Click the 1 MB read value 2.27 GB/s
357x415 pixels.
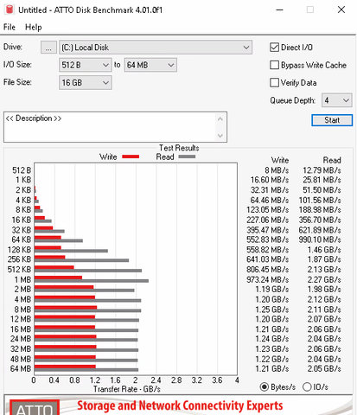[324, 279]
